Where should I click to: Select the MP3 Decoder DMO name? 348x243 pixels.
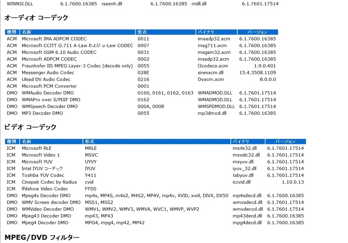tap(42, 113)
